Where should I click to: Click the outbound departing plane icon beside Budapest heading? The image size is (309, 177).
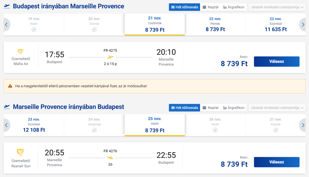click(7, 6)
